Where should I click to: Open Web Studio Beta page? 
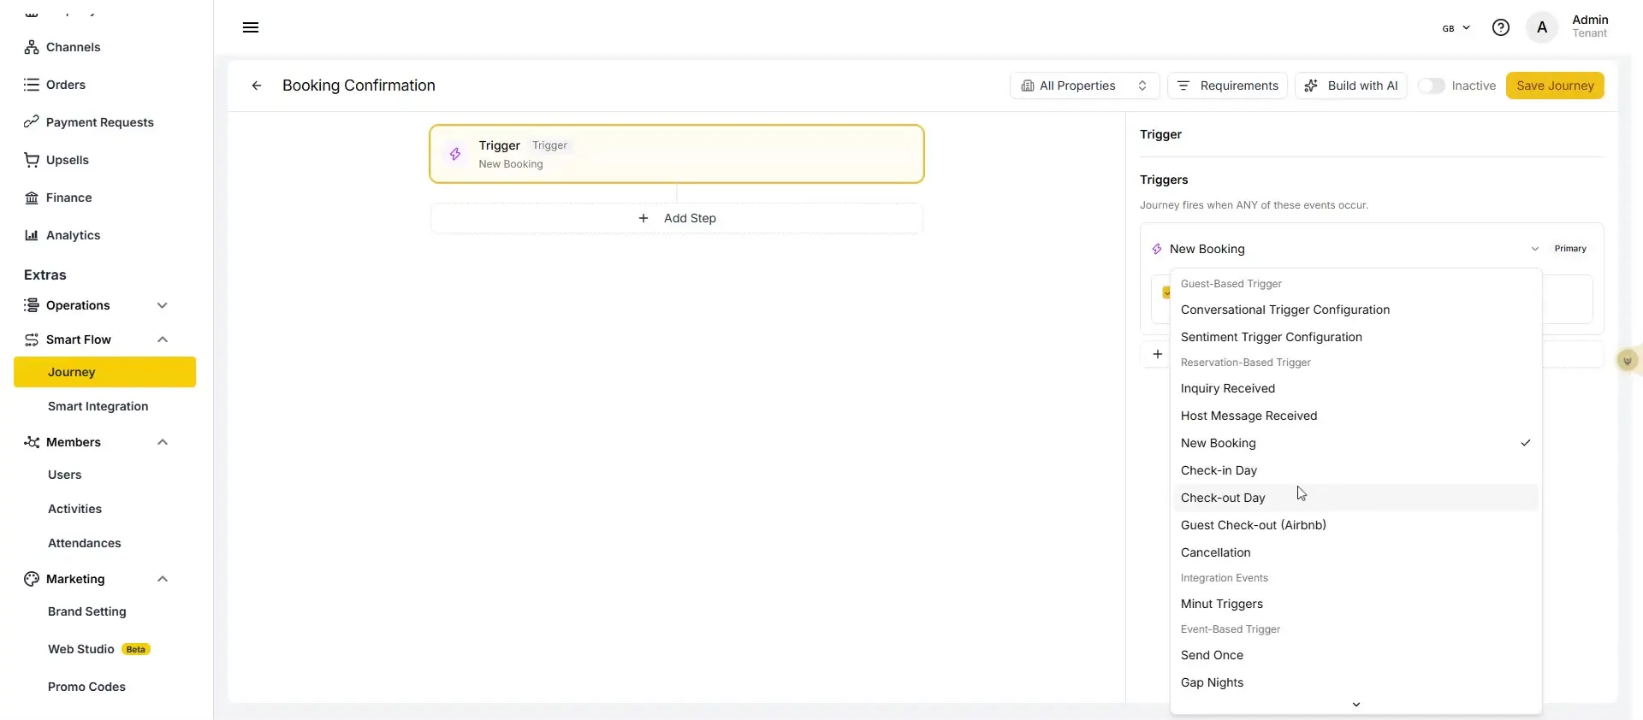coord(99,649)
